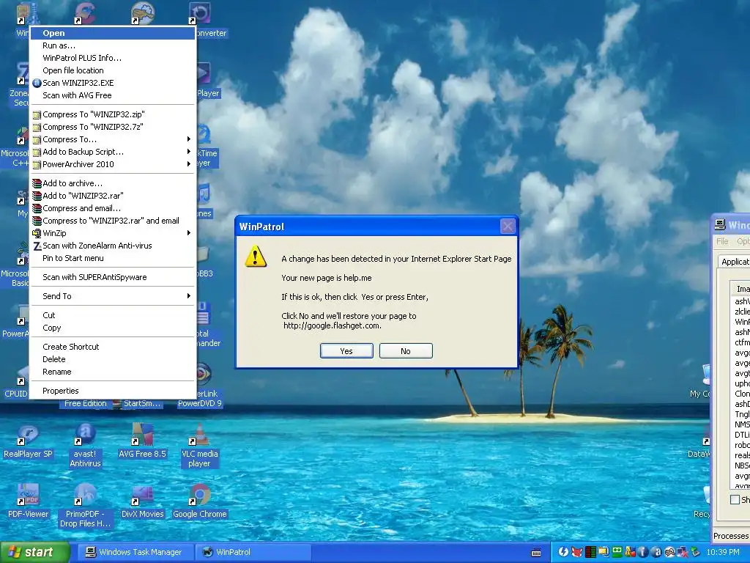Click the WinPatrol Scotty dog tray icon
The height and width of the screenshot is (563, 750).
[x=670, y=552]
